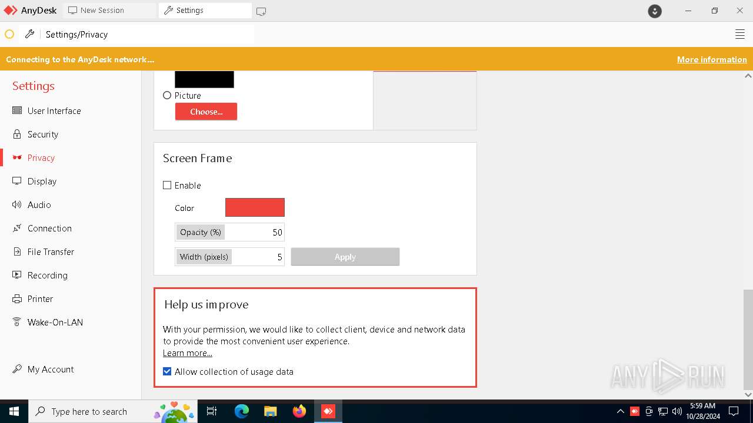Image resolution: width=753 pixels, height=423 pixels.
Task: Go to Wake-On-LAN settings label
Action: click(x=55, y=322)
